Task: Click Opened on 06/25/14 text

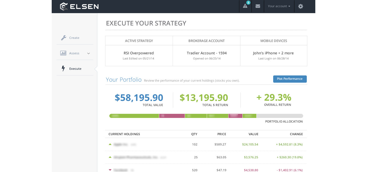Action: pyautogui.click(x=207, y=58)
